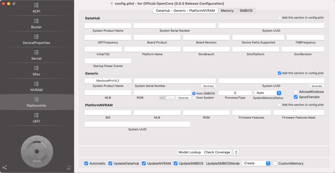This screenshot has height=173, width=335.
Task: Click the PlatformNVRAM BID field
Action: pyautogui.click(x=108, y=112)
